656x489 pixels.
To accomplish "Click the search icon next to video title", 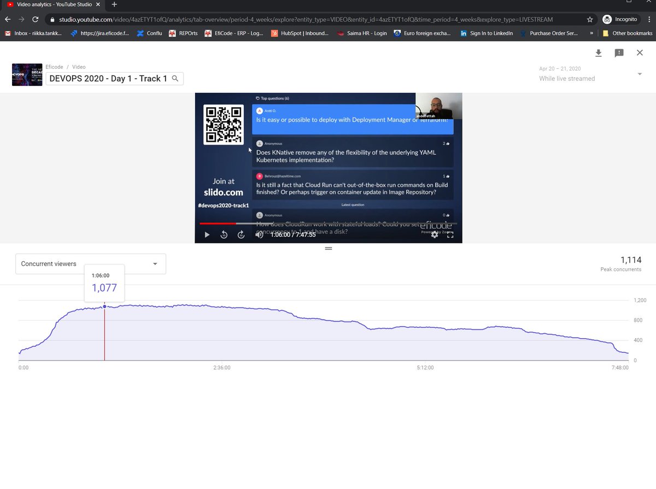I will 175,79.
